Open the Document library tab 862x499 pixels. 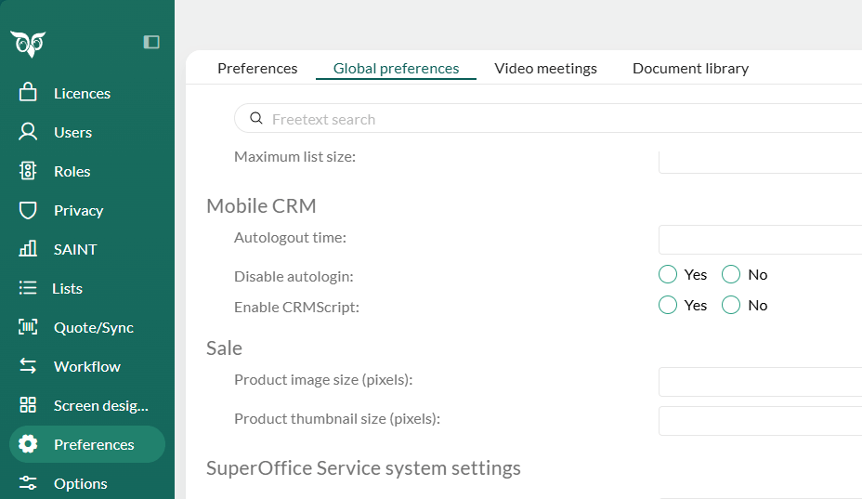coord(690,68)
